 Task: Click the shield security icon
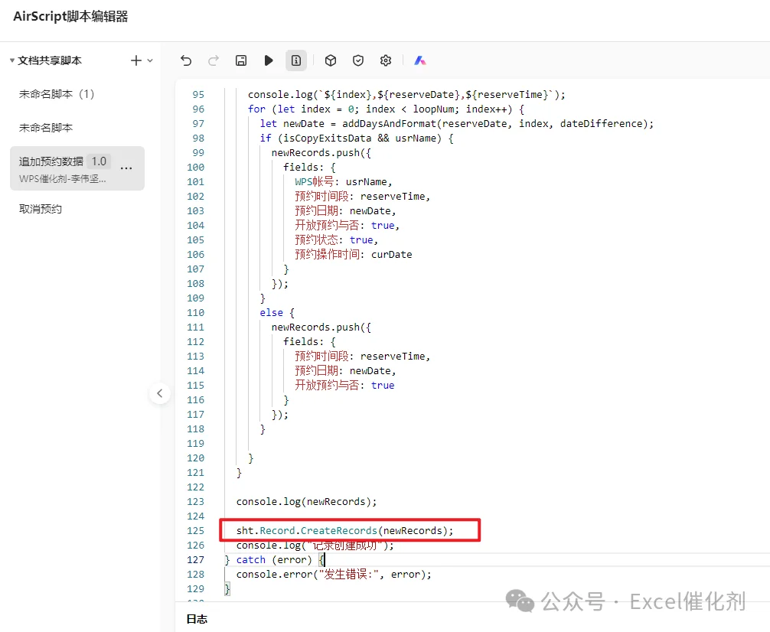pos(358,60)
